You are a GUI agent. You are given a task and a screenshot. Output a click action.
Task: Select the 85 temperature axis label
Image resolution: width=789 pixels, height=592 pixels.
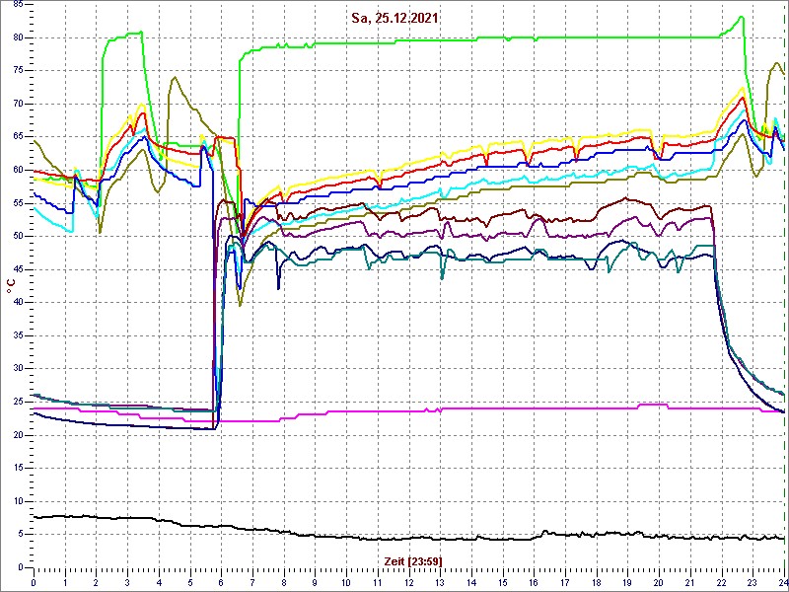click(17, 5)
